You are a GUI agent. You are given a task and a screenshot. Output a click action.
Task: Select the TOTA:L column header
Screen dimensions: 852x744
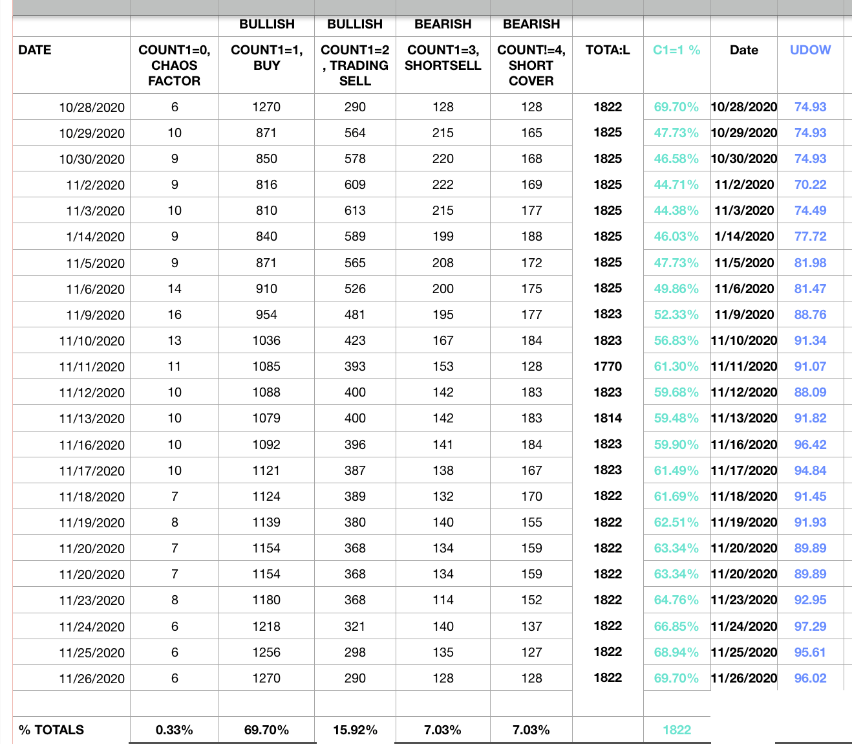tap(608, 65)
